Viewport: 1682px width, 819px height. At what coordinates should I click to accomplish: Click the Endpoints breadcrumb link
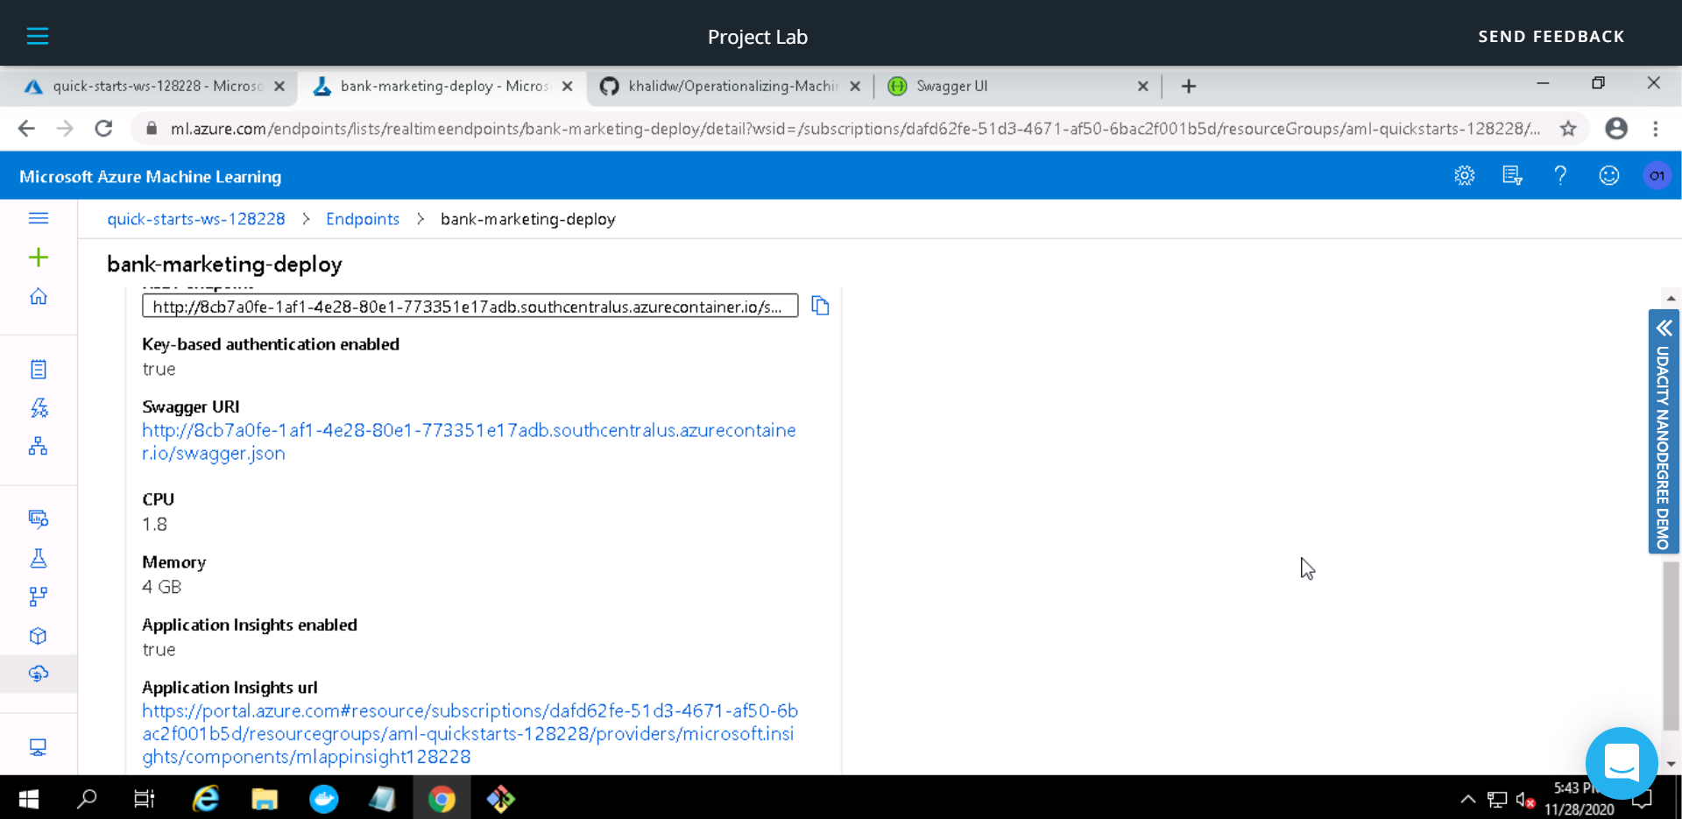point(363,219)
